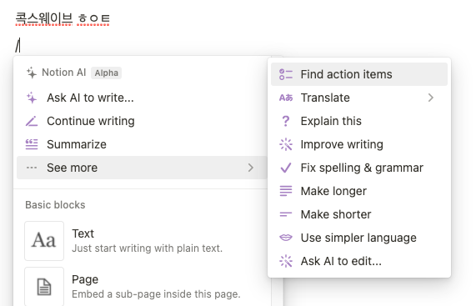Click the Improve writing magic wand icon
This screenshot has width=476, height=306.
point(286,144)
